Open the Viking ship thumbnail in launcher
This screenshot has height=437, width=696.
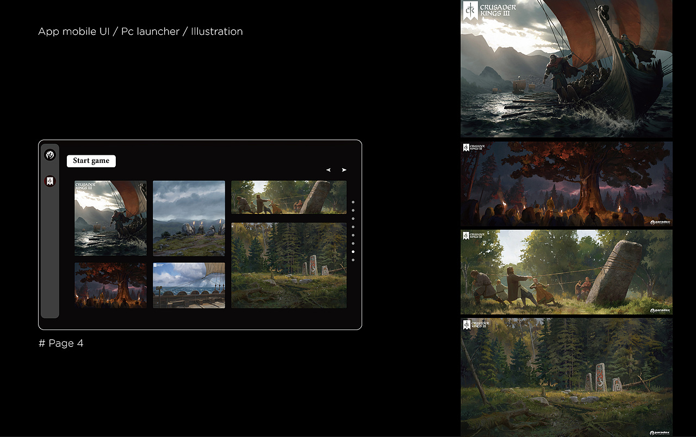(110, 218)
